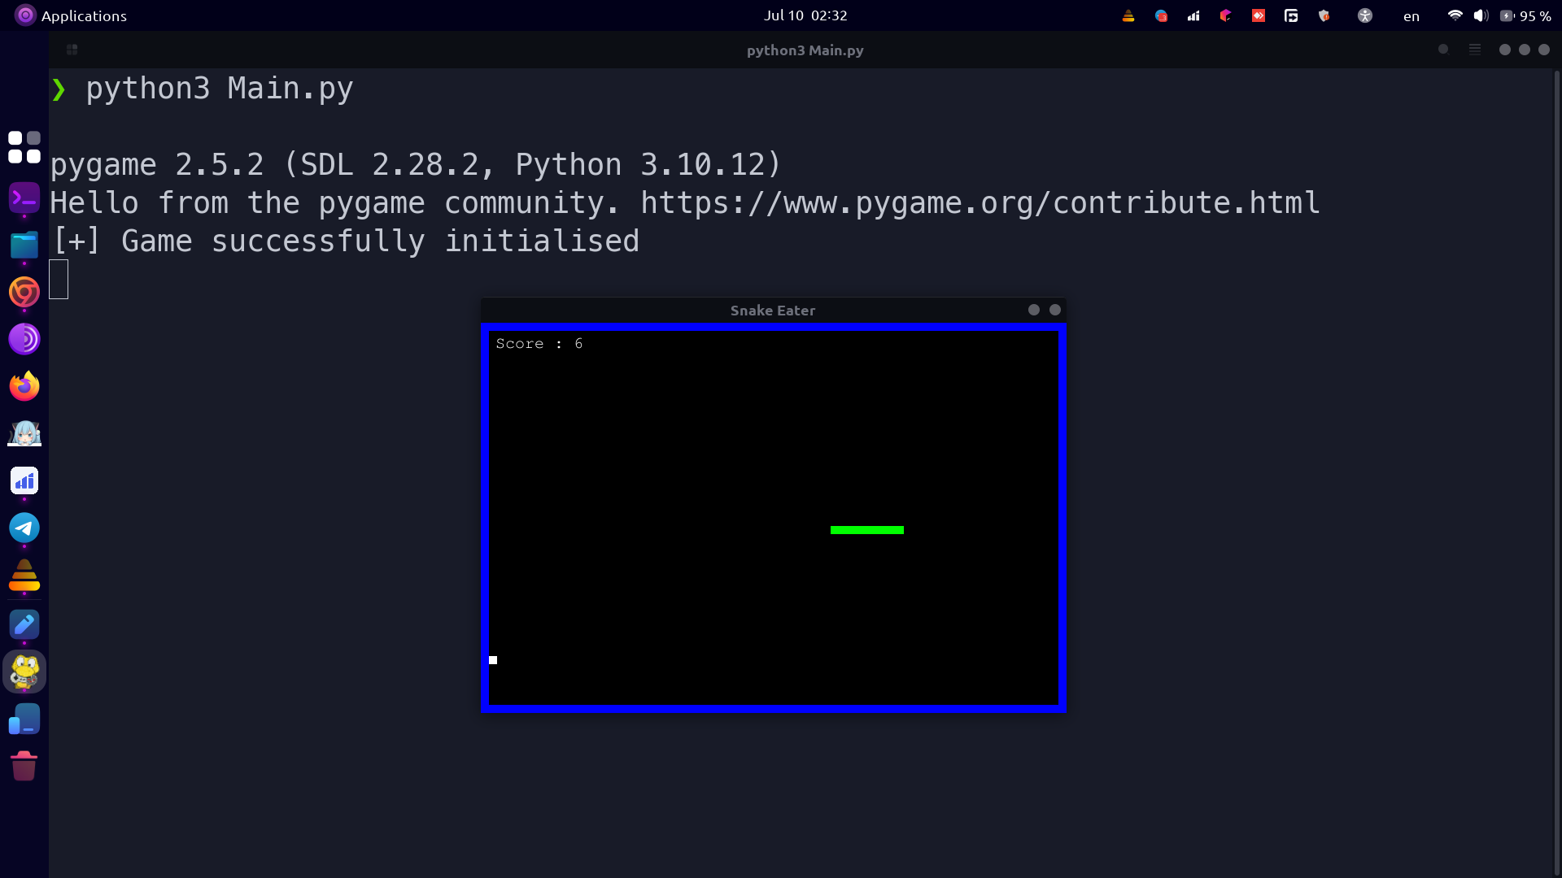Check the 95 % battery indicator

pos(1525,15)
